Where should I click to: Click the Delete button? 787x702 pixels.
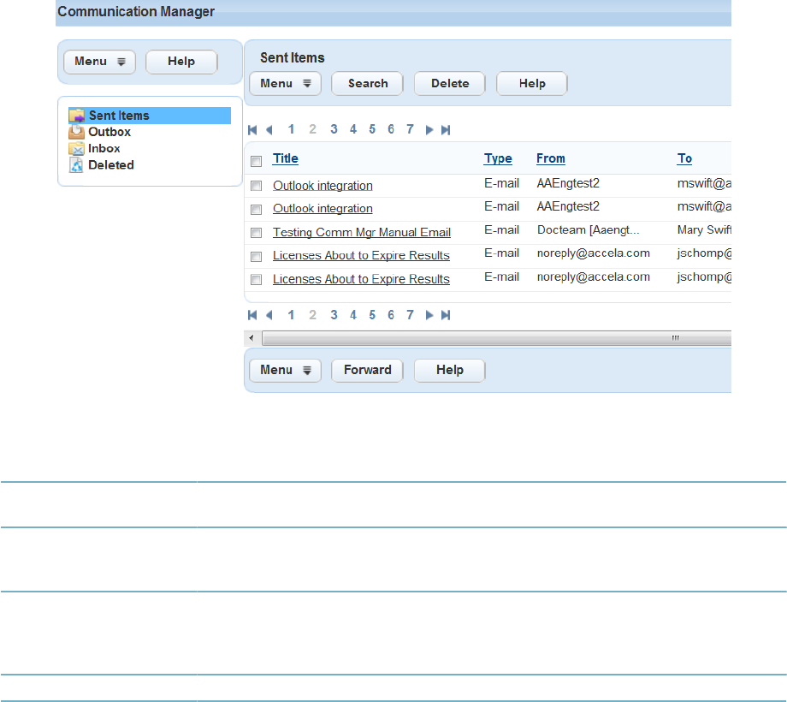450,84
